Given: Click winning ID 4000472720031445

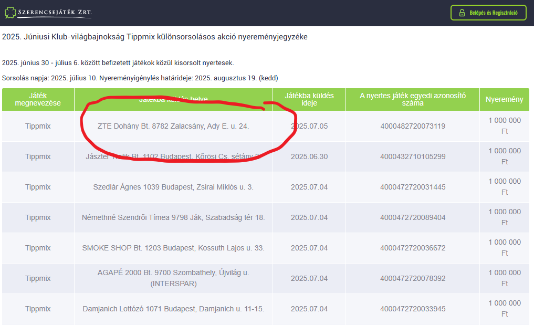Looking at the screenshot, I should pos(413,187).
